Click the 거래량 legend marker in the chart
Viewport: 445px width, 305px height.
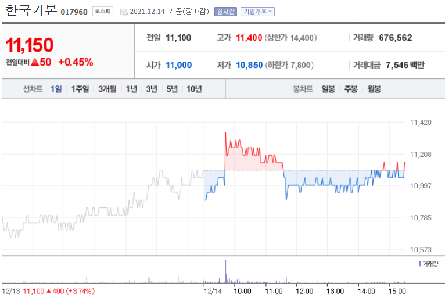click(420, 264)
